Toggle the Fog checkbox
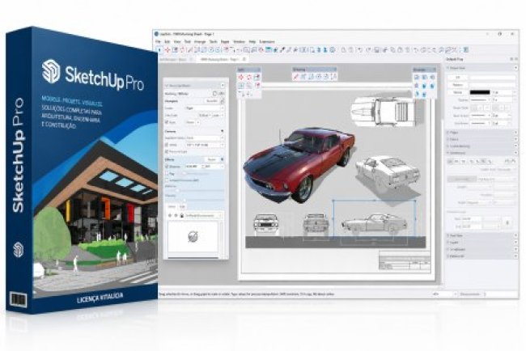The width and height of the screenshot is (526, 351). click(167, 174)
